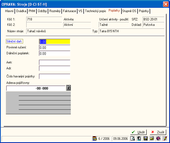170x143 pixels.
Task: Switch to the Fakturace tab
Action: click(x=69, y=11)
